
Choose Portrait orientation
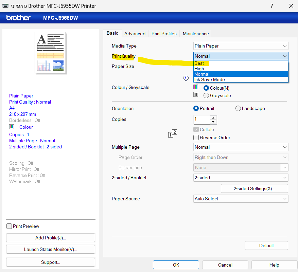[x=196, y=108]
